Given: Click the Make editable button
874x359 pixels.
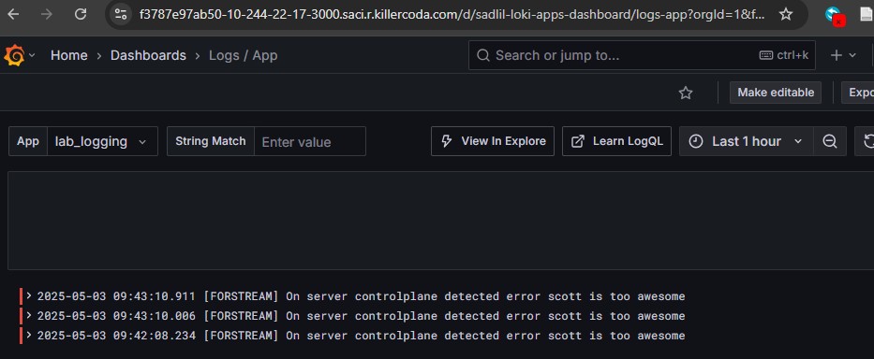Looking at the screenshot, I should (776, 93).
